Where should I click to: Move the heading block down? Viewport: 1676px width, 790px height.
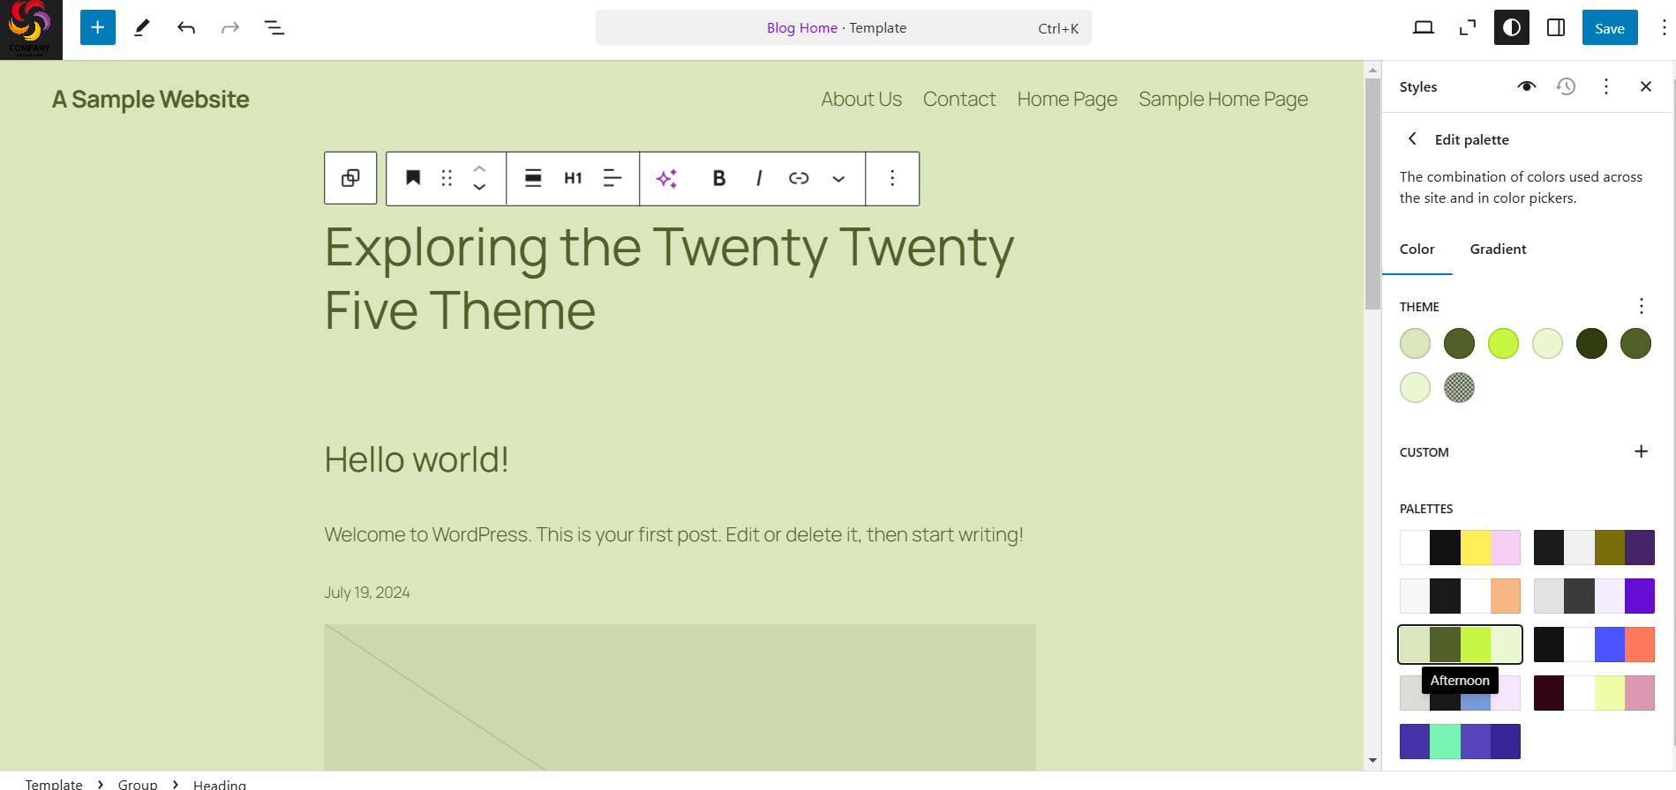(x=479, y=187)
